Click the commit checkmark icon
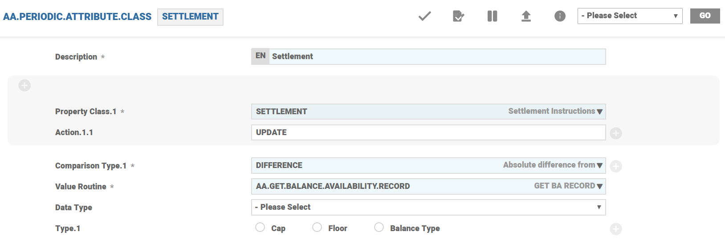 click(x=424, y=16)
